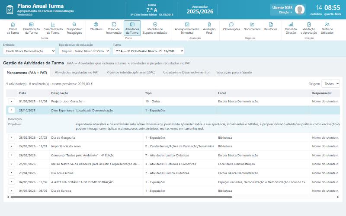Open Validação e Aprovação
Image resolution: width=346 pixels, height=216 pixels.
[x=309, y=28]
